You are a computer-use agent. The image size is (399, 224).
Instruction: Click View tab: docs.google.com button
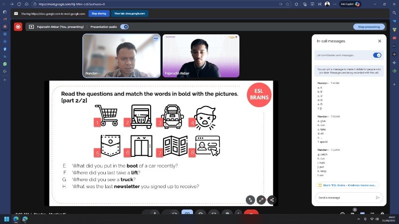[x=130, y=13]
